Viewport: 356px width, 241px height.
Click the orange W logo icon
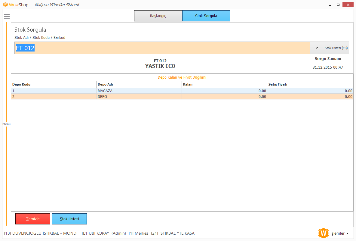pyautogui.click(x=324, y=233)
